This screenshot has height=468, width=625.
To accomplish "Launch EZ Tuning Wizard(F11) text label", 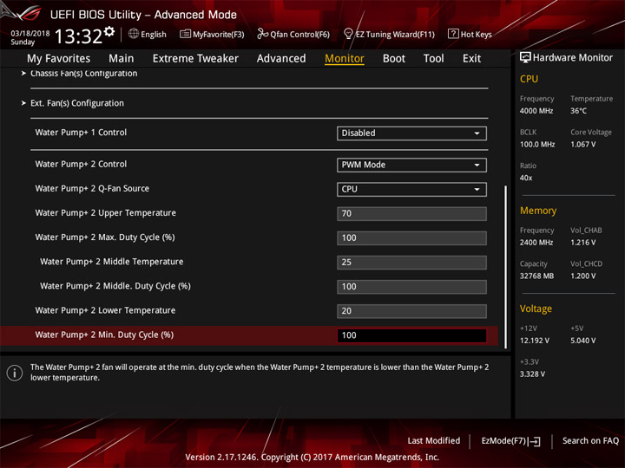I will click(395, 35).
